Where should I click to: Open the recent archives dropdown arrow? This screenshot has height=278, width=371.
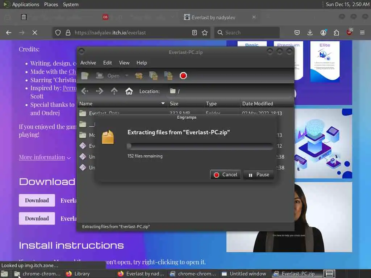(127, 76)
